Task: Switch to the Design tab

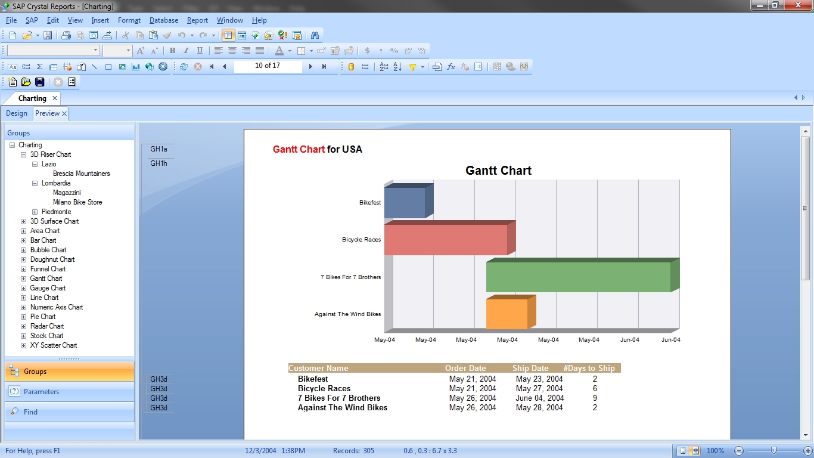Action: (17, 113)
